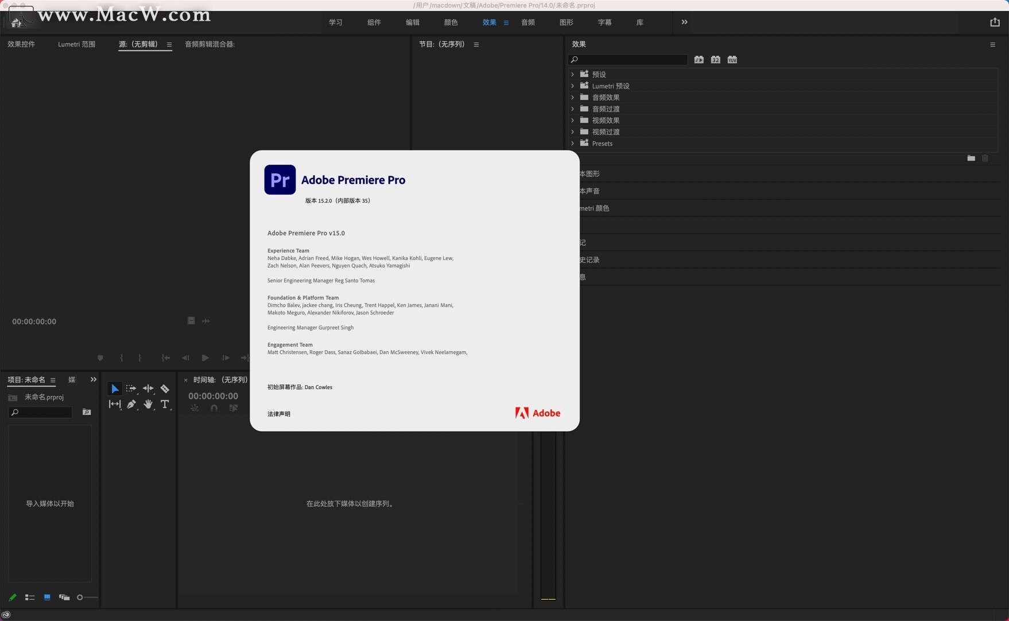Expand the 音频效果 folder

572,98
